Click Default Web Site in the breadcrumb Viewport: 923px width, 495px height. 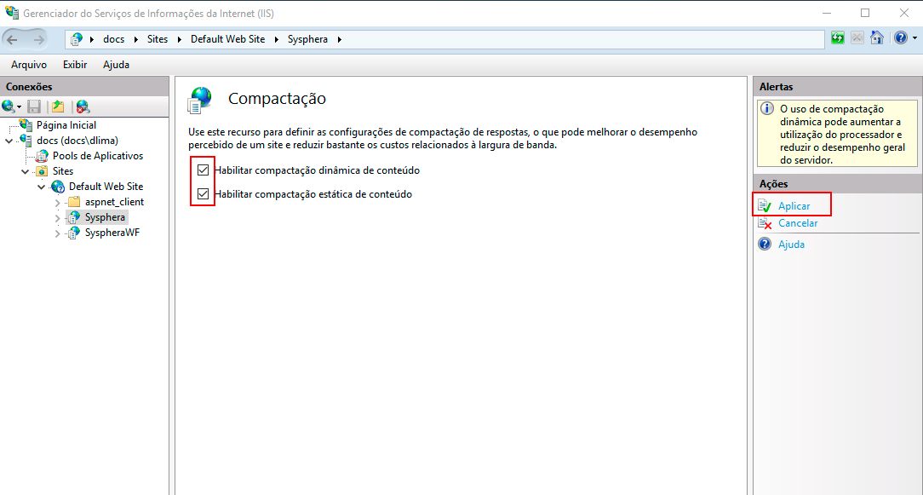point(228,39)
